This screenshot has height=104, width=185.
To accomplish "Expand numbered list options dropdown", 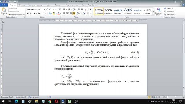I will coord(71,10).
